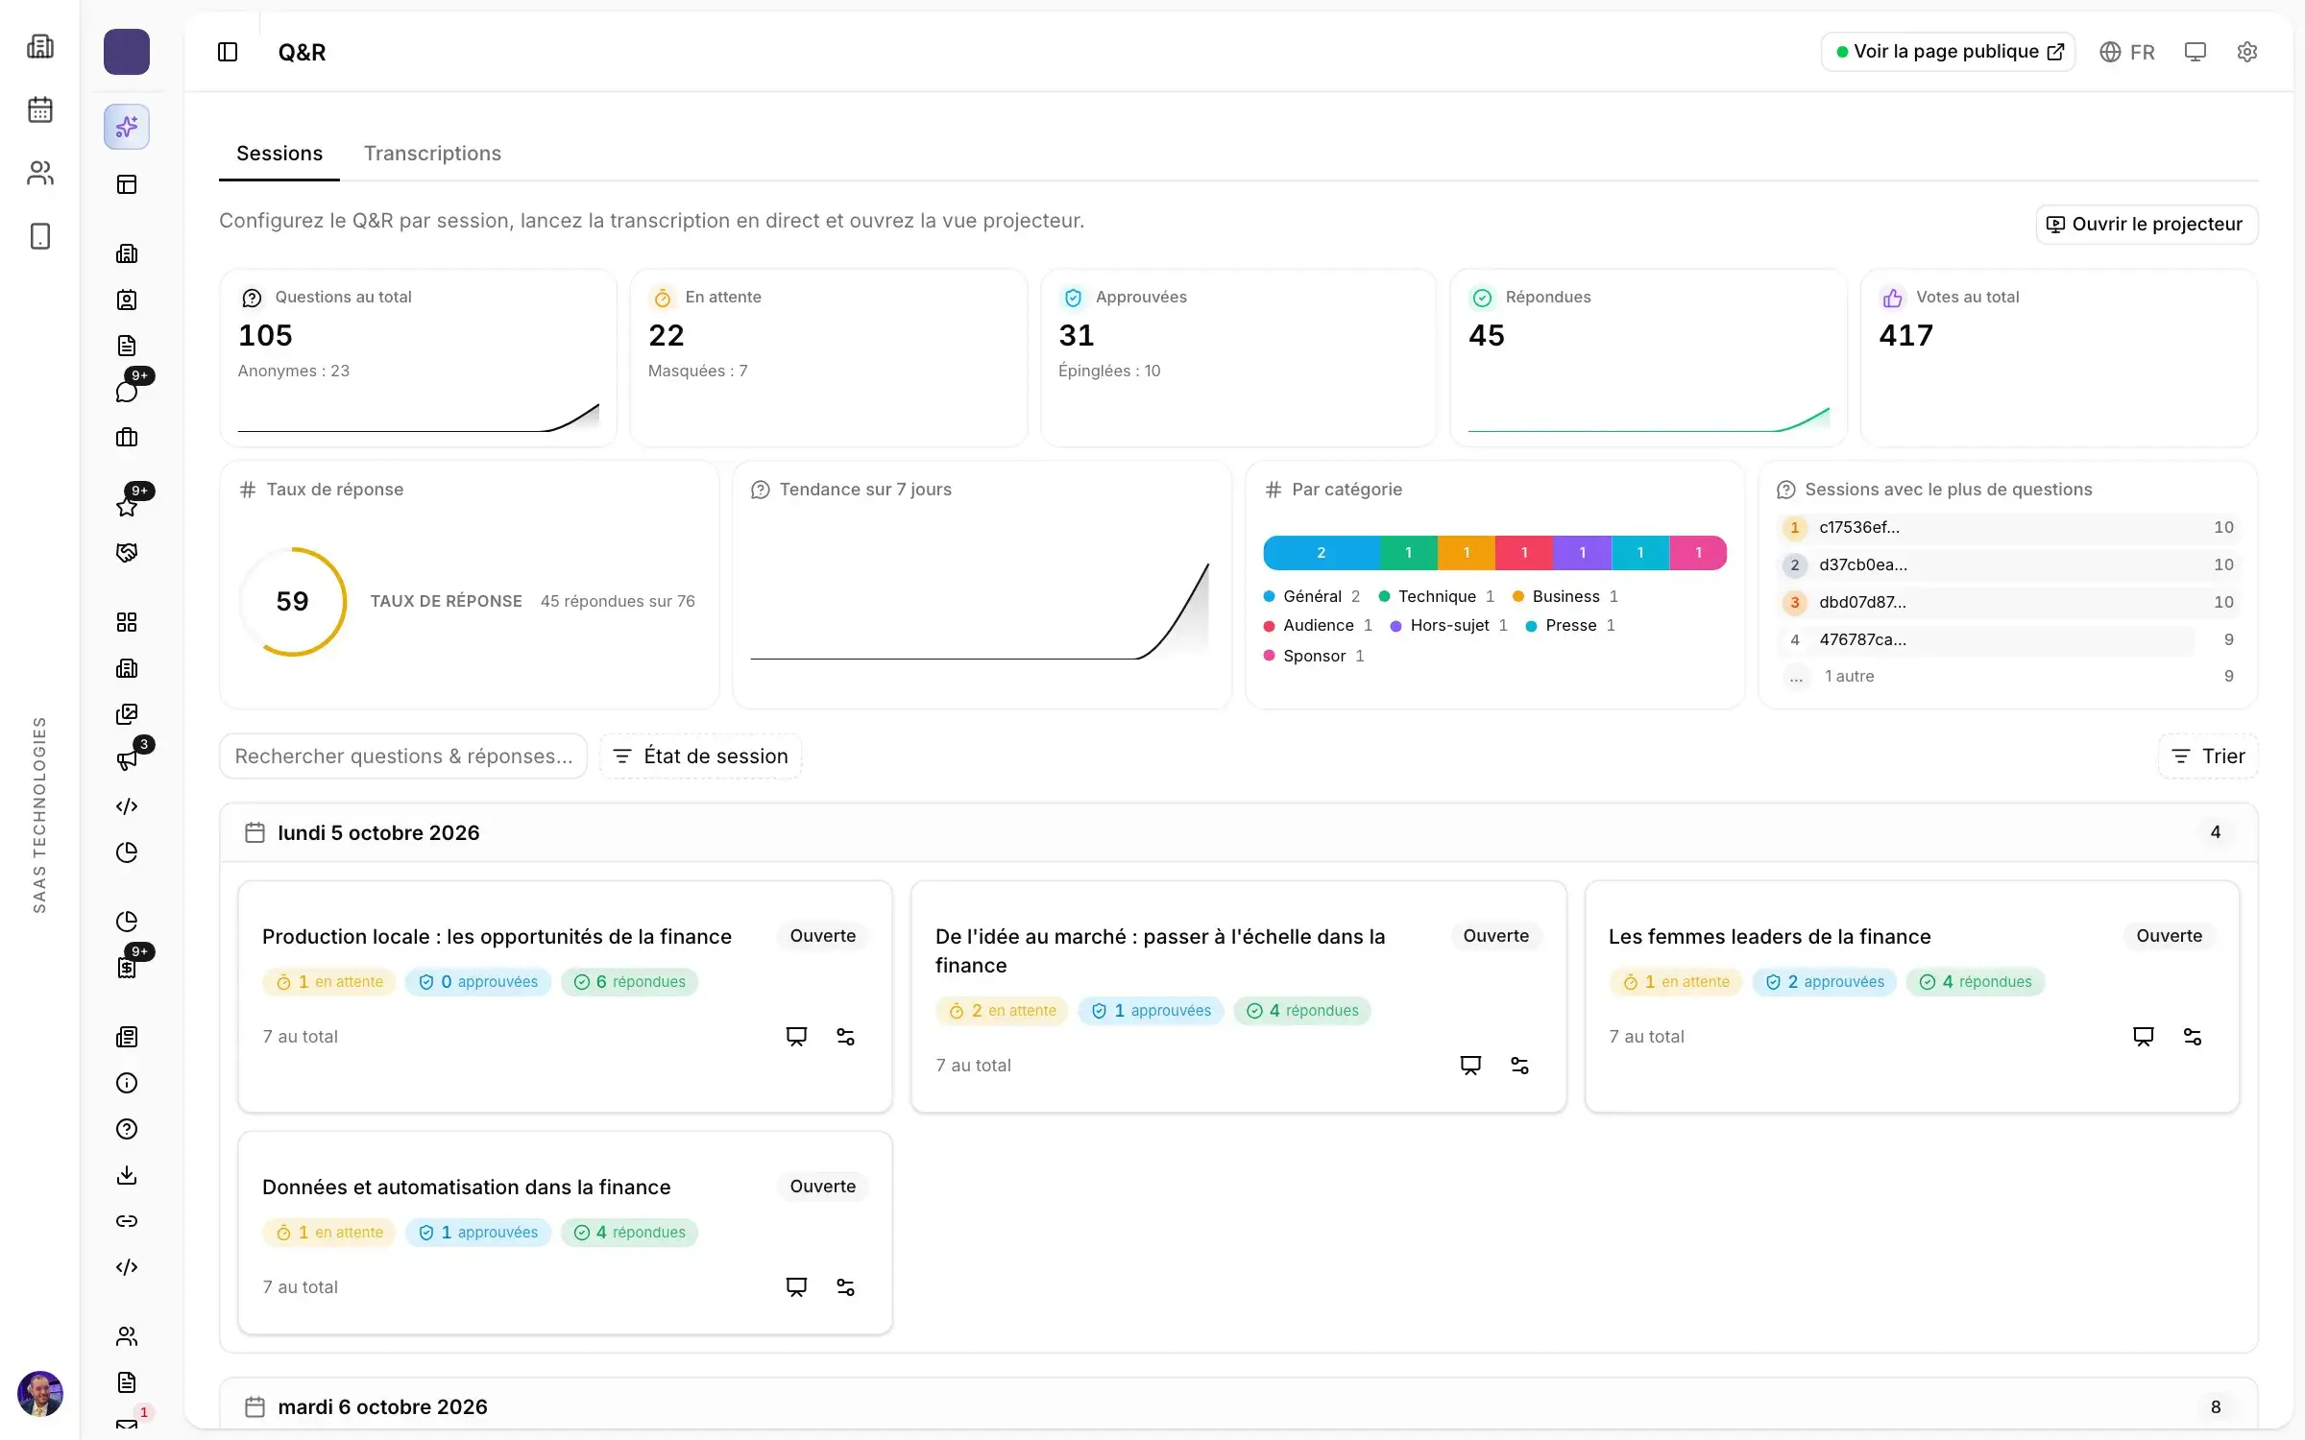
Task: Click the monitor display icon in header
Action: click(2195, 52)
